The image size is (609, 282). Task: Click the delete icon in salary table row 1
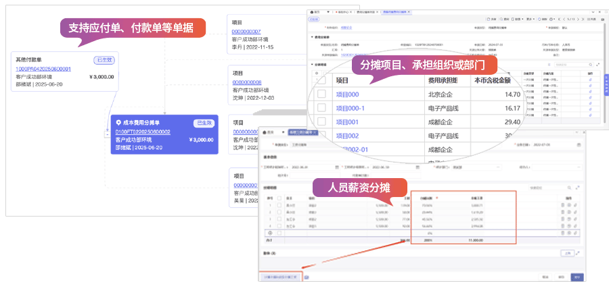pos(562,204)
